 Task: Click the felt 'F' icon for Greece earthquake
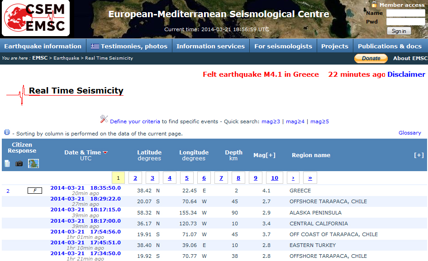(35, 191)
